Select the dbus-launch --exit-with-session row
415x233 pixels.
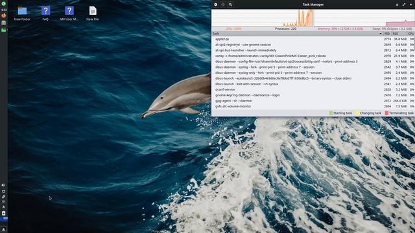(313, 83)
